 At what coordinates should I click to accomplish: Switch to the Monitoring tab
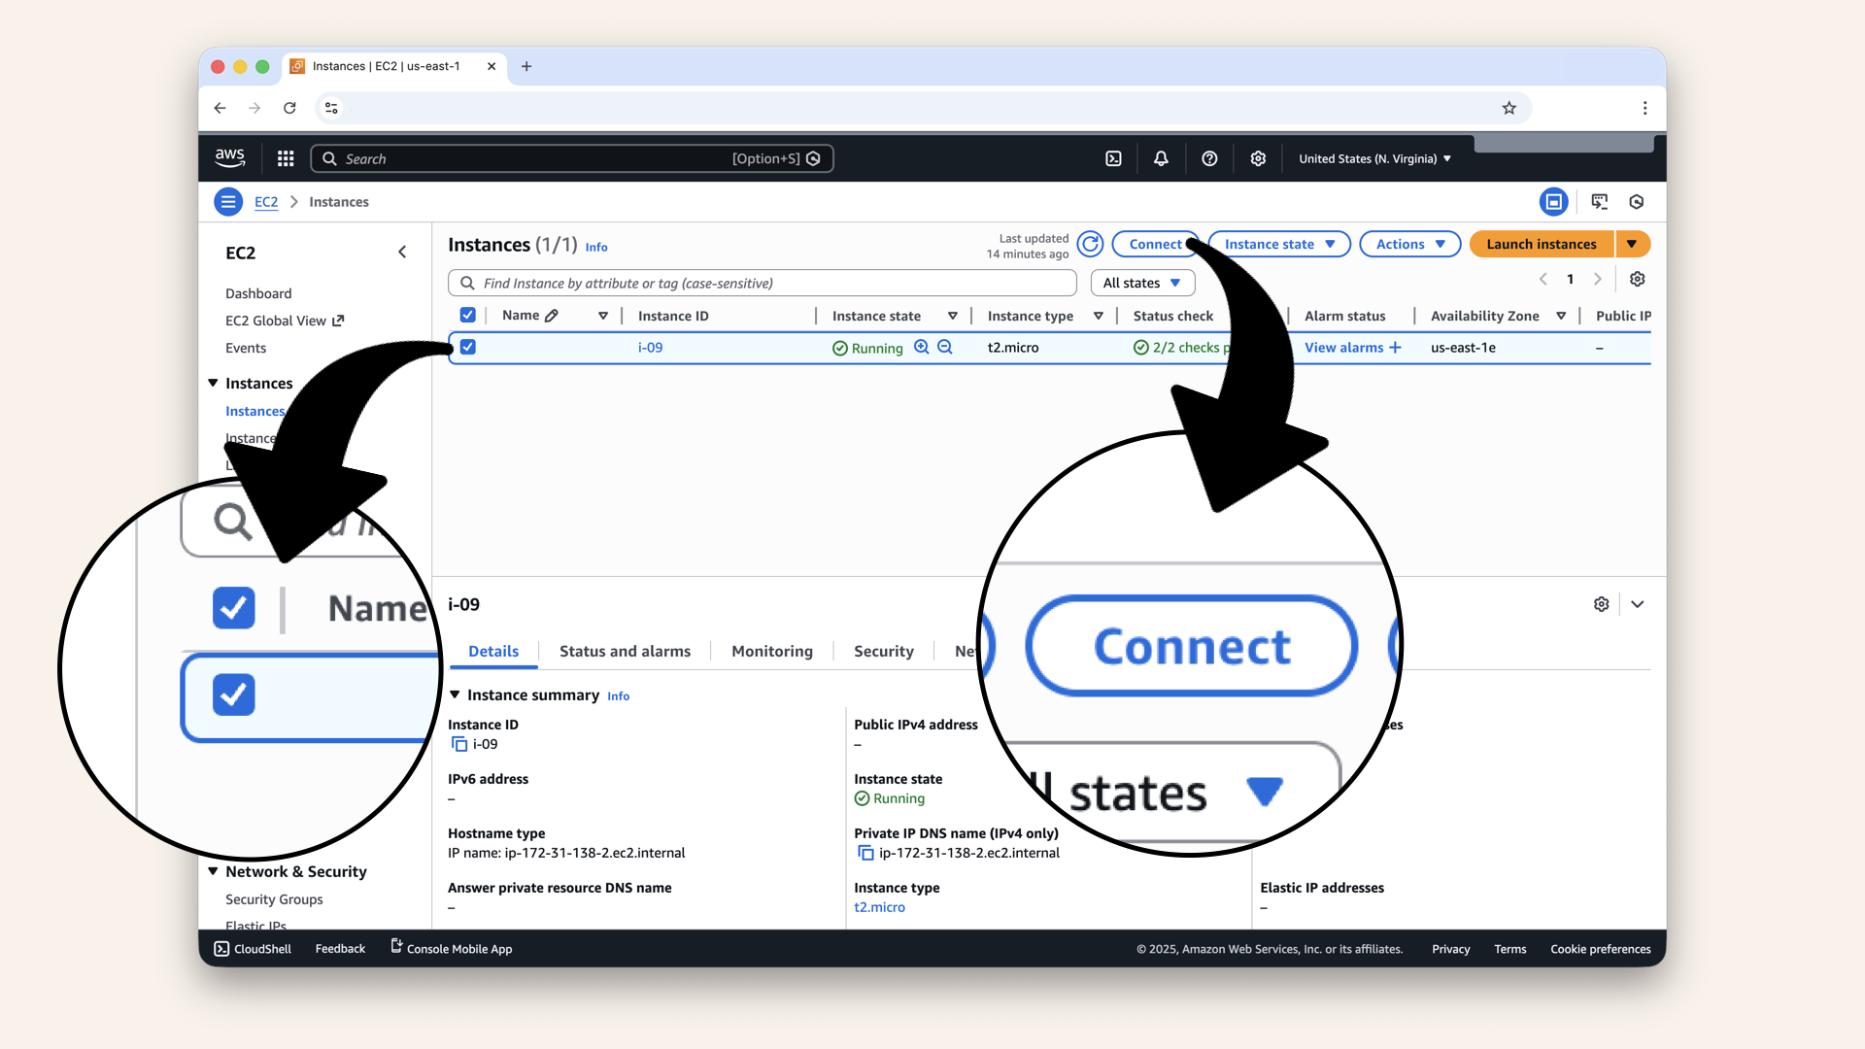(772, 651)
